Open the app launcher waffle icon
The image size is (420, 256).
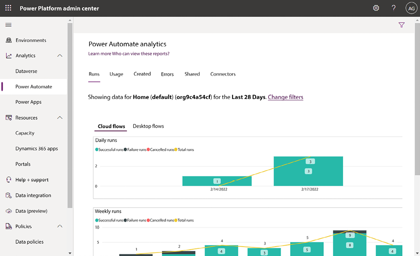point(8,8)
